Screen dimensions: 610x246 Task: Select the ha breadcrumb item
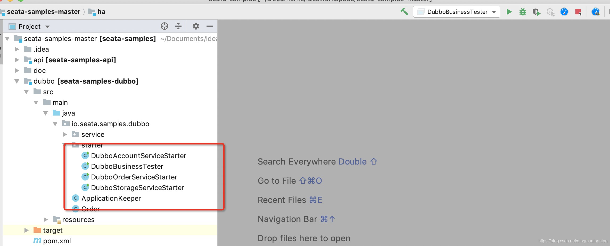tap(101, 12)
